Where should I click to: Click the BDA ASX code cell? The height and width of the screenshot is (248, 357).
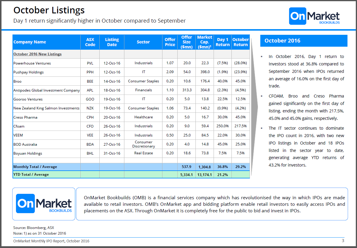point(90,144)
